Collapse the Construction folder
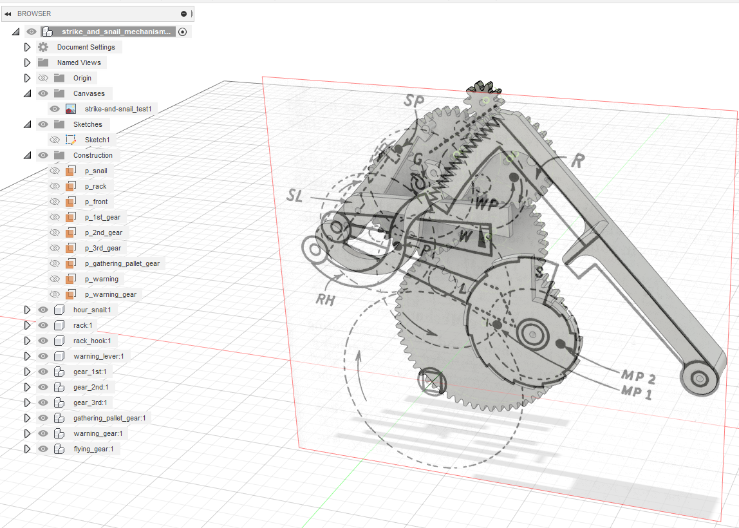This screenshot has width=739, height=528. coord(27,155)
